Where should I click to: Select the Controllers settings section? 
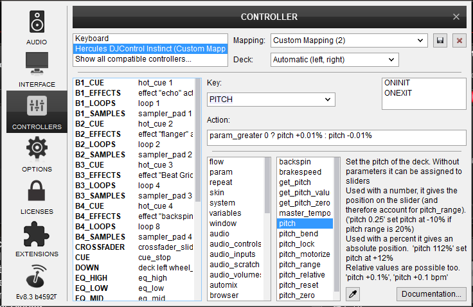point(37,112)
